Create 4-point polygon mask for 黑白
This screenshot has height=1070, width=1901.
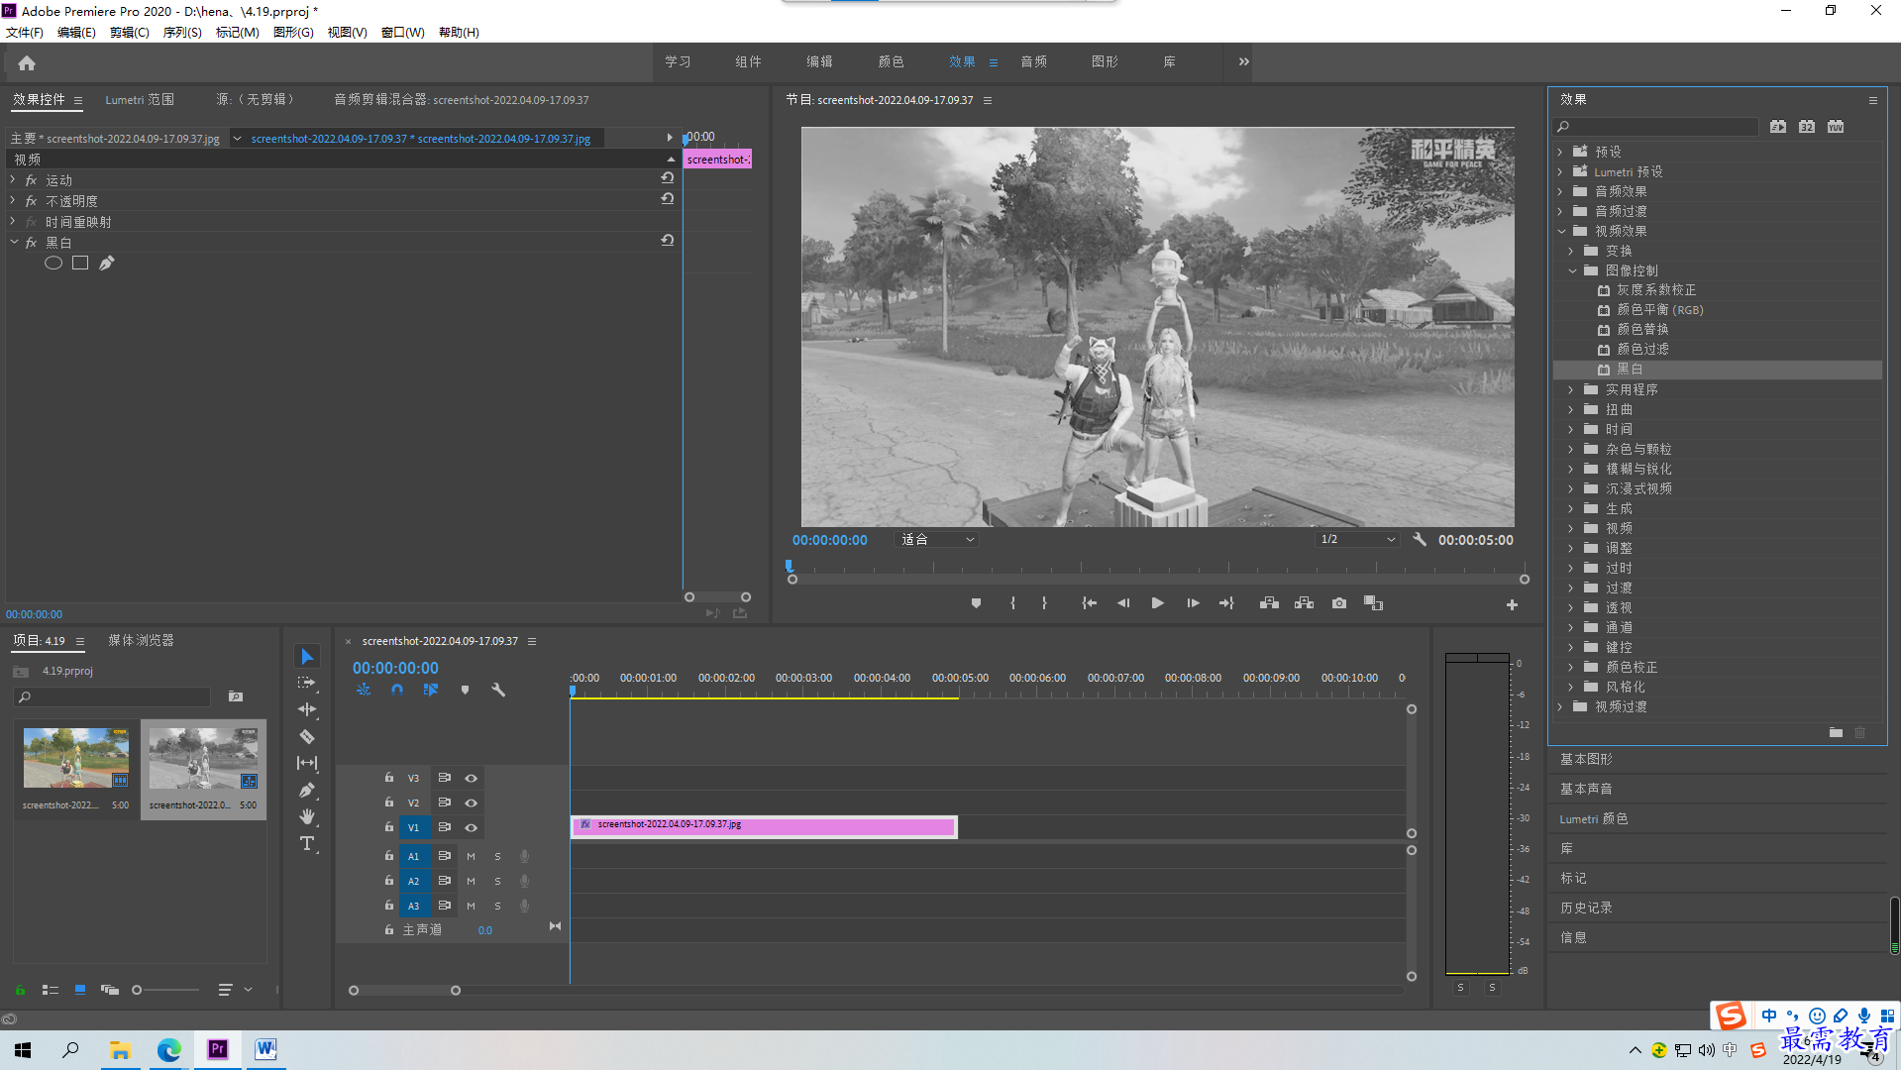click(x=80, y=263)
